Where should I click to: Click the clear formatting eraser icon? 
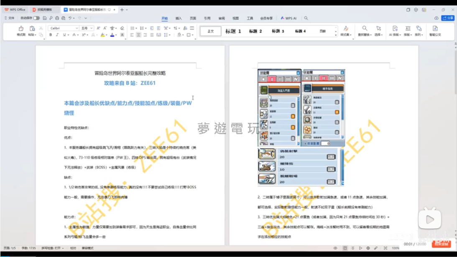pos(122,28)
